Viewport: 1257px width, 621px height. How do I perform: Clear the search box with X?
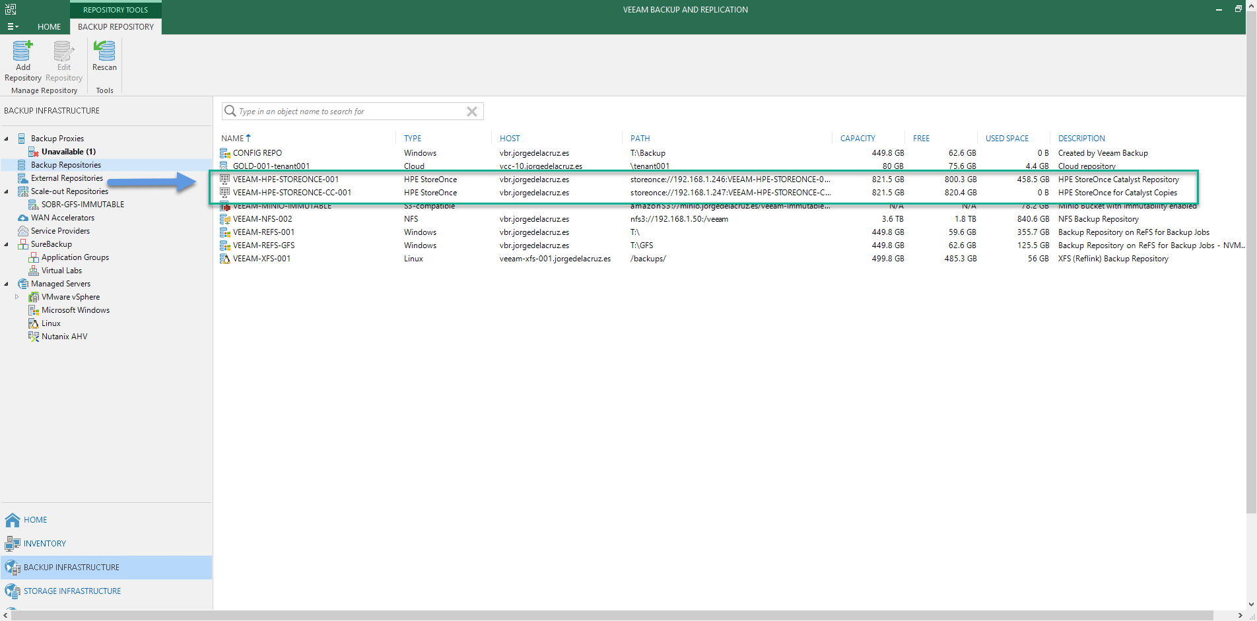click(472, 112)
